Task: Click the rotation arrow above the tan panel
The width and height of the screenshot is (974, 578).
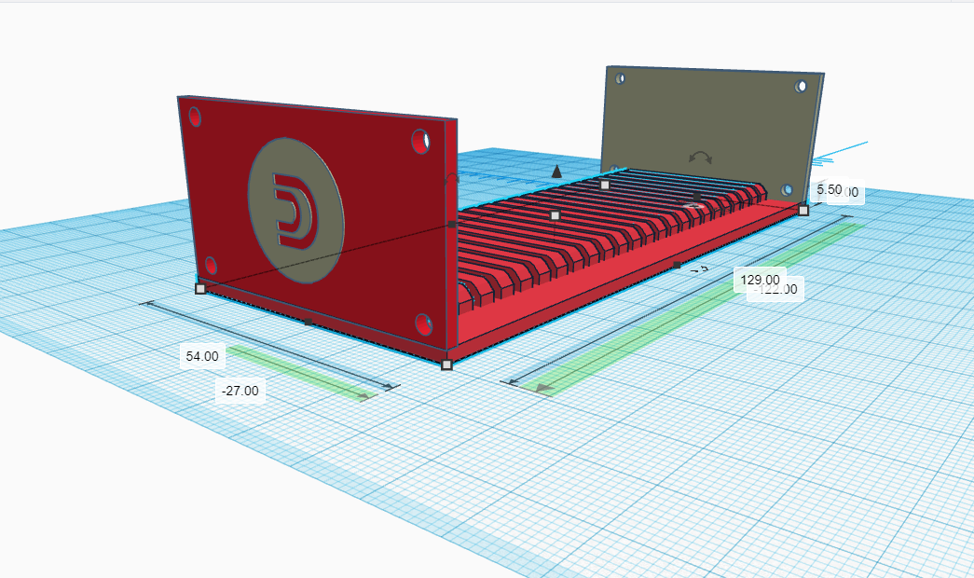Action: (699, 158)
